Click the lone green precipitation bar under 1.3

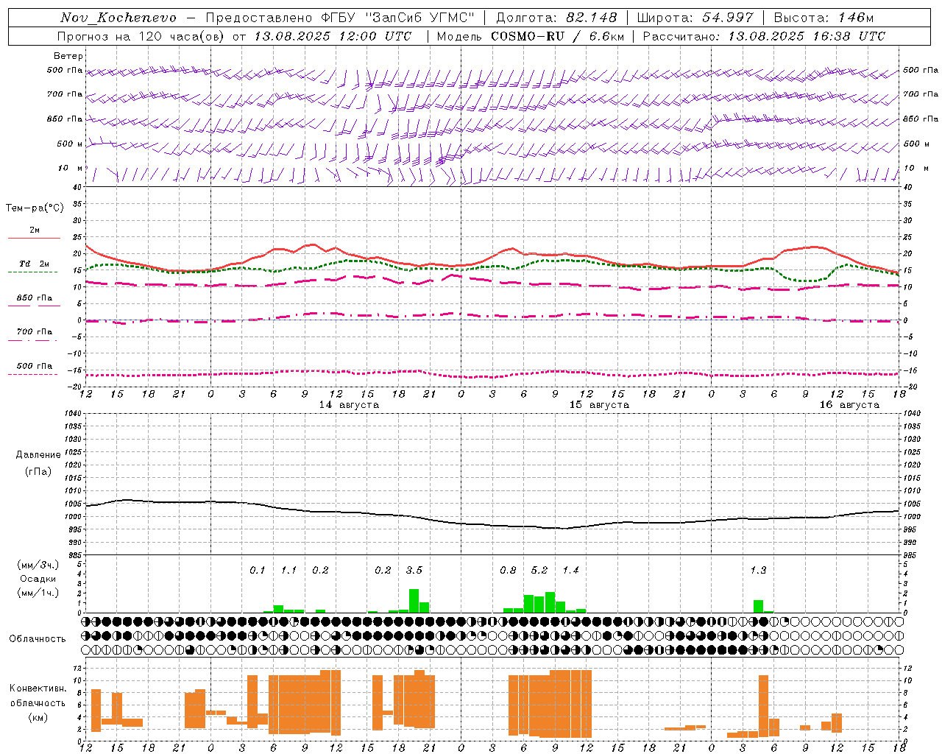pyautogui.click(x=758, y=606)
